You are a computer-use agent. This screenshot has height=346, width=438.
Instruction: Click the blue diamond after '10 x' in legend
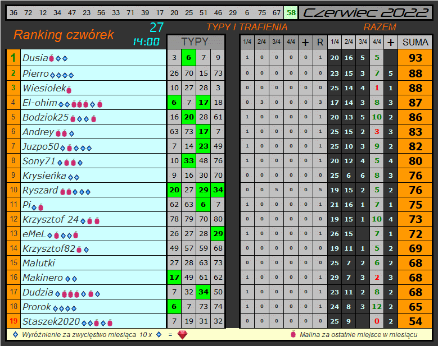click(x=159, y=335)
